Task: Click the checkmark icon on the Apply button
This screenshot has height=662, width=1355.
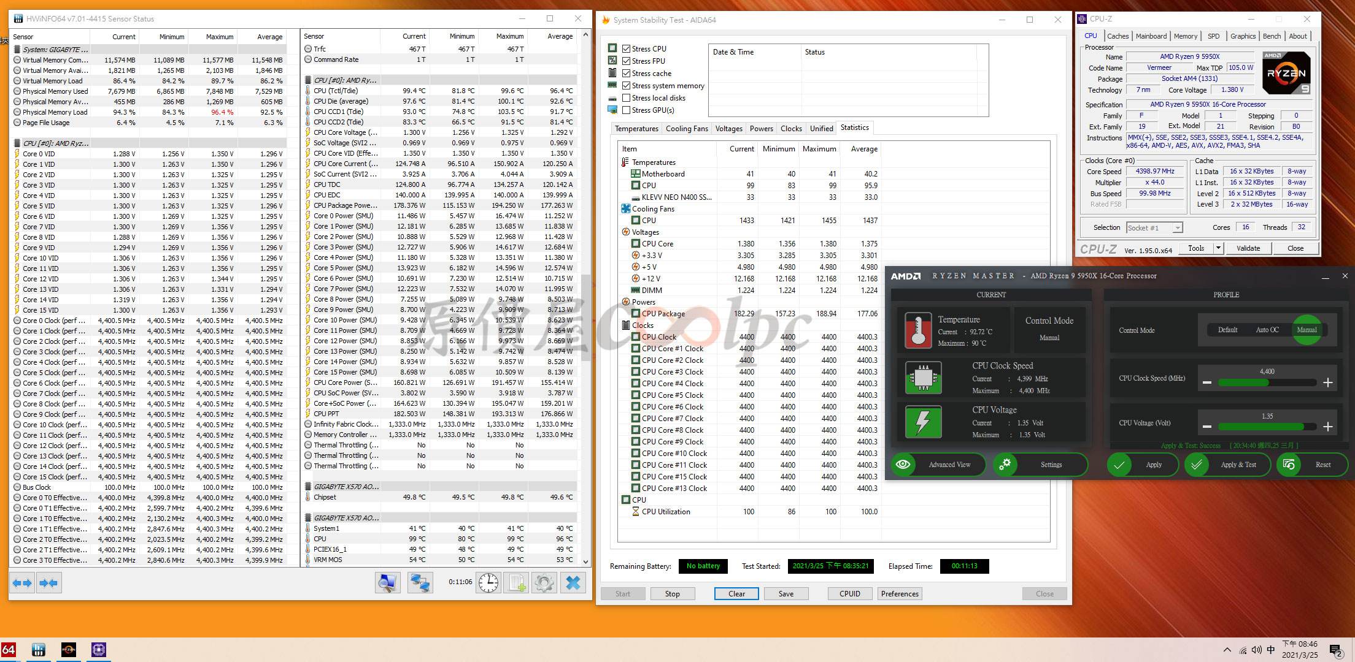Action: [x=1119, y=465]
